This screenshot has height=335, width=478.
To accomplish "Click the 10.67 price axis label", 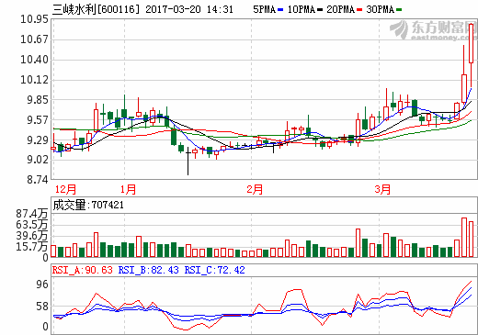I will pyautogui.click(x=34, y=39).
